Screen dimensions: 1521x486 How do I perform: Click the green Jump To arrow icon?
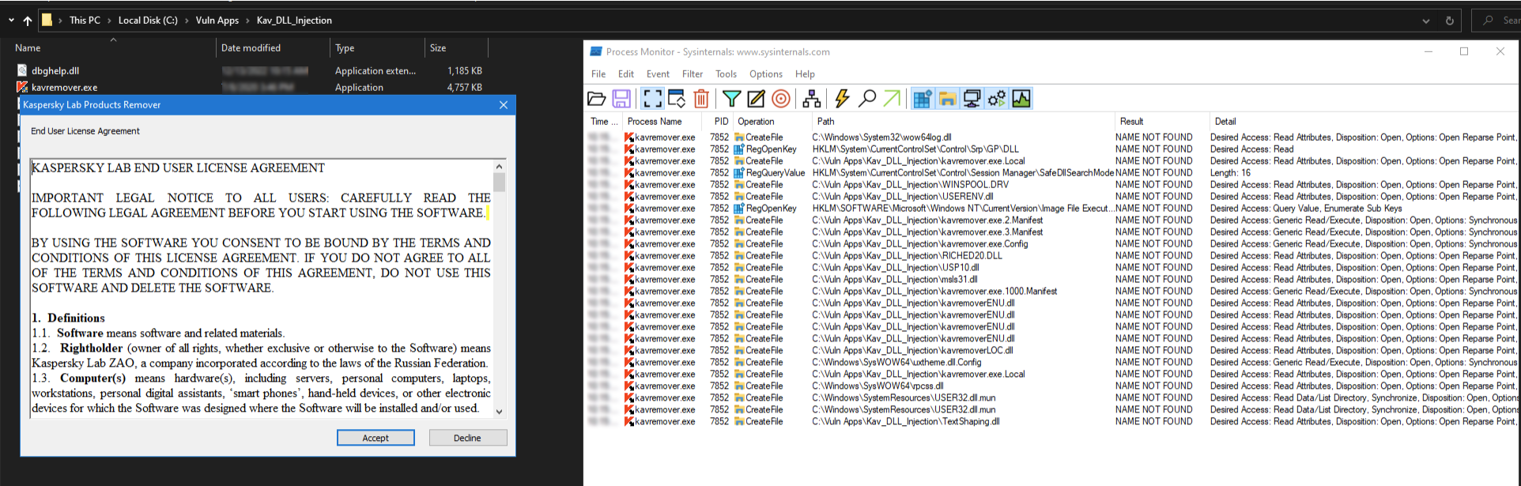click(892, 99)
